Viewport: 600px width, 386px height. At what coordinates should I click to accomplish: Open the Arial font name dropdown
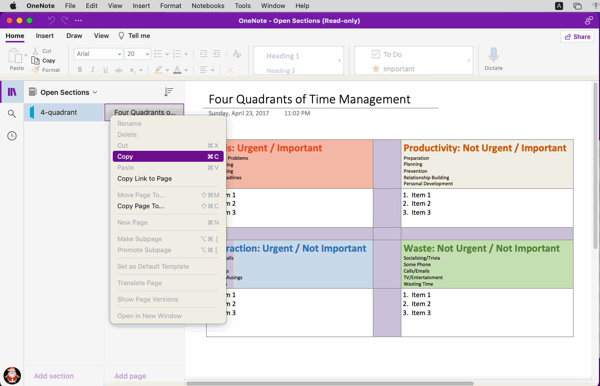click(x=98, y=54)
